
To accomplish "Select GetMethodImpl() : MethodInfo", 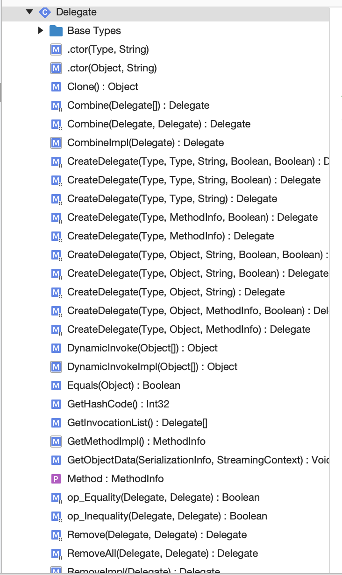I will tap(136, 442).
